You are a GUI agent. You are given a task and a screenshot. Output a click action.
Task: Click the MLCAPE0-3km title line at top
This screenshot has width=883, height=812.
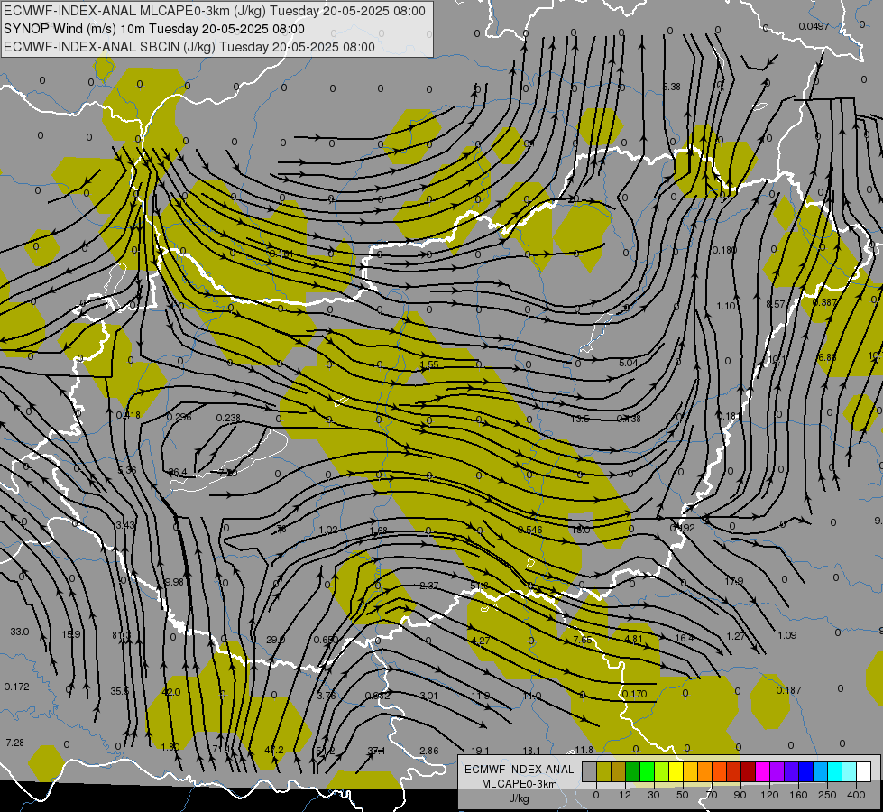coord(215,11)
